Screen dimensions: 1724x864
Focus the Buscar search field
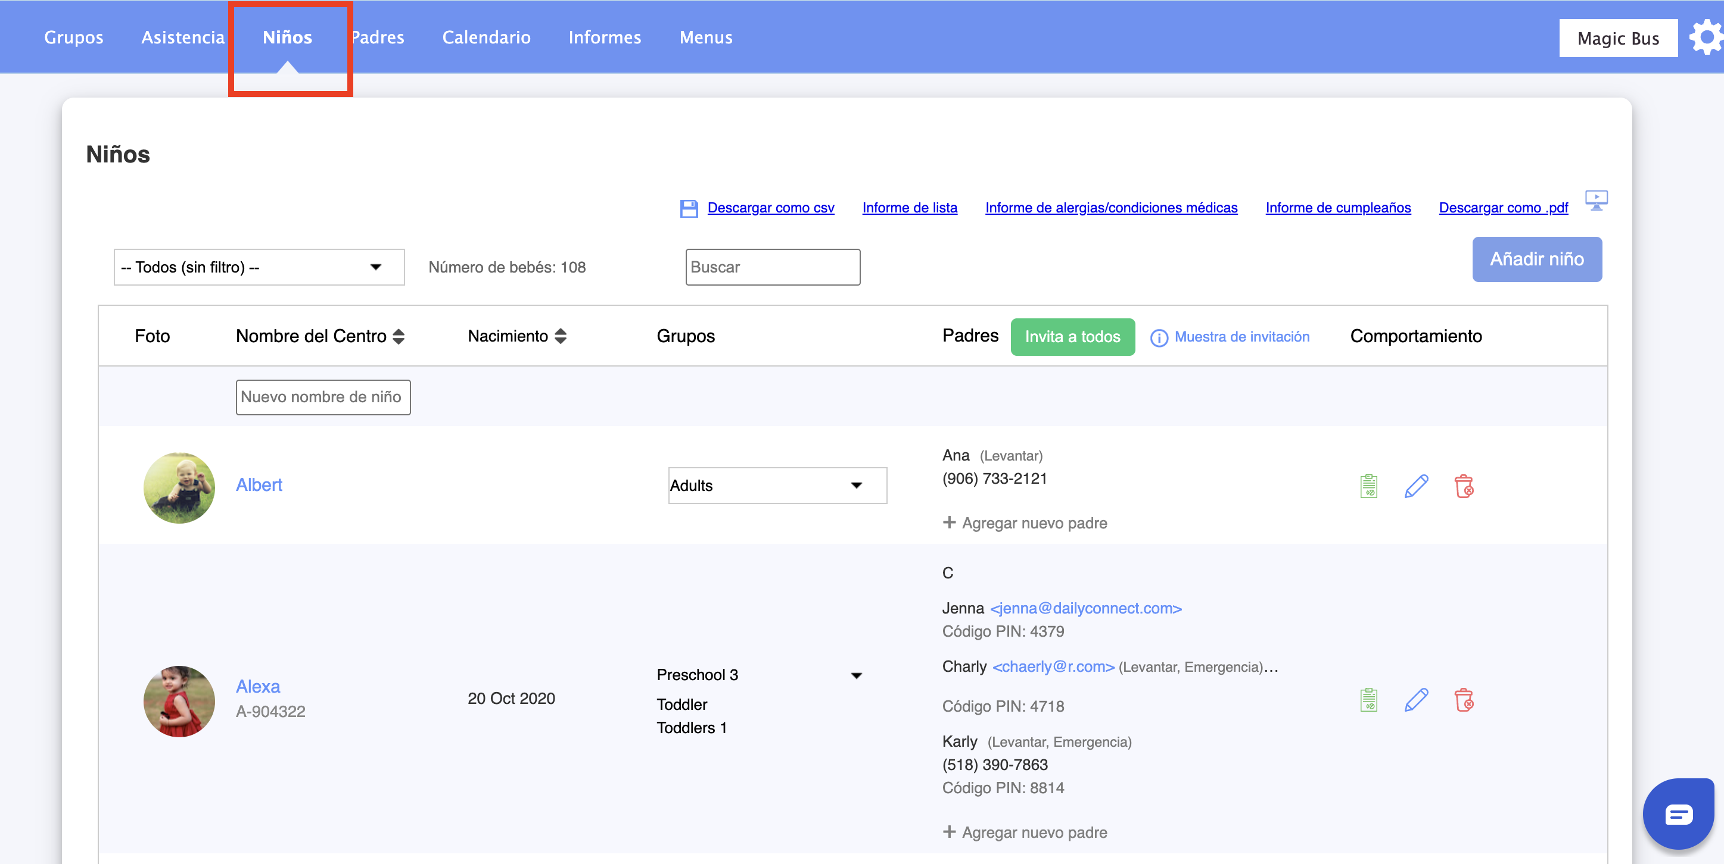[772, 267]
